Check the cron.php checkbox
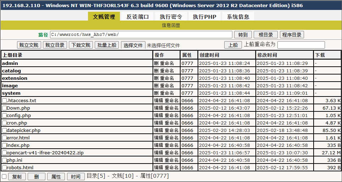 (4, 123)
